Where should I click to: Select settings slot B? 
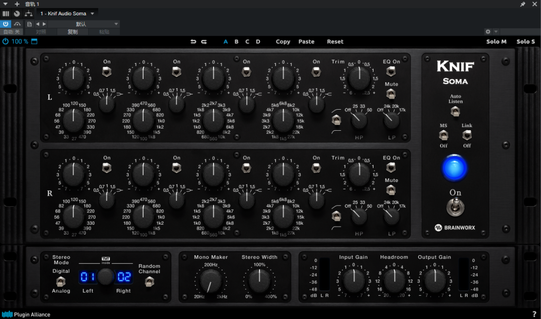(x=236, y=42)
